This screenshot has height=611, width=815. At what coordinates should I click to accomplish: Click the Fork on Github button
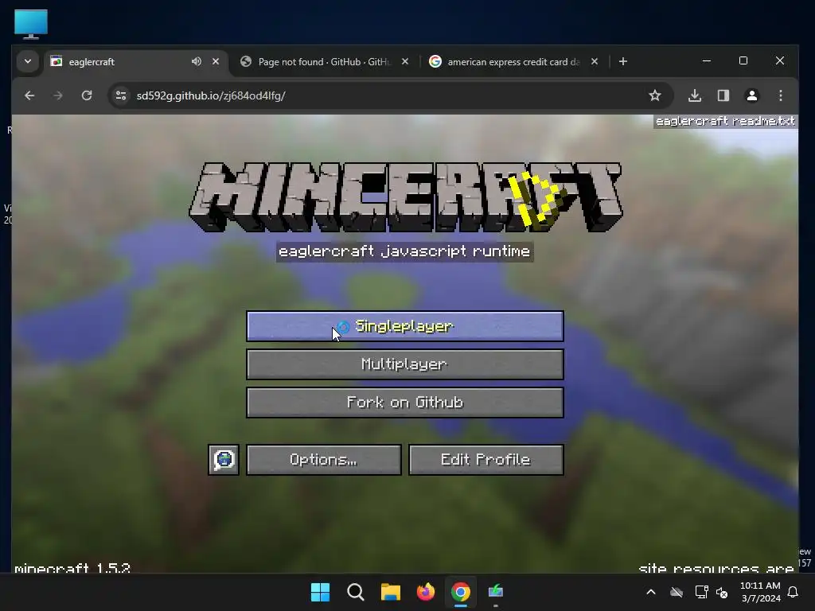405,402
